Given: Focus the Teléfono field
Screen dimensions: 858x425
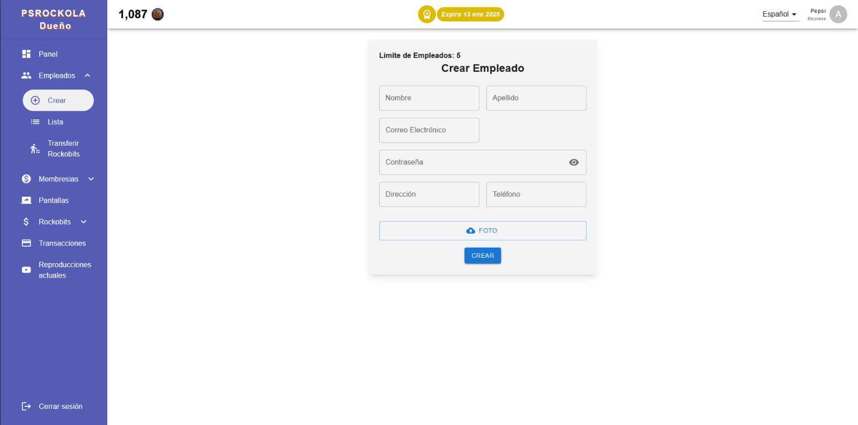Looking at the screenshot, I should [x=536, y=195].
